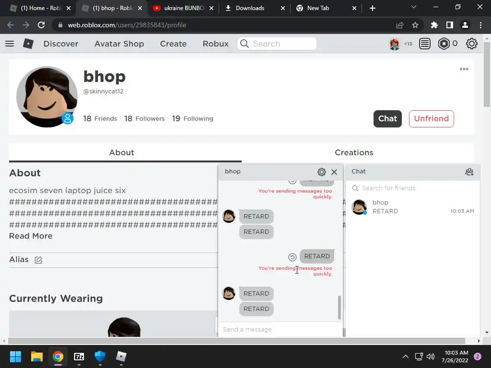Click the create chat group icon

pyautogui.click(x=469, y=172)
